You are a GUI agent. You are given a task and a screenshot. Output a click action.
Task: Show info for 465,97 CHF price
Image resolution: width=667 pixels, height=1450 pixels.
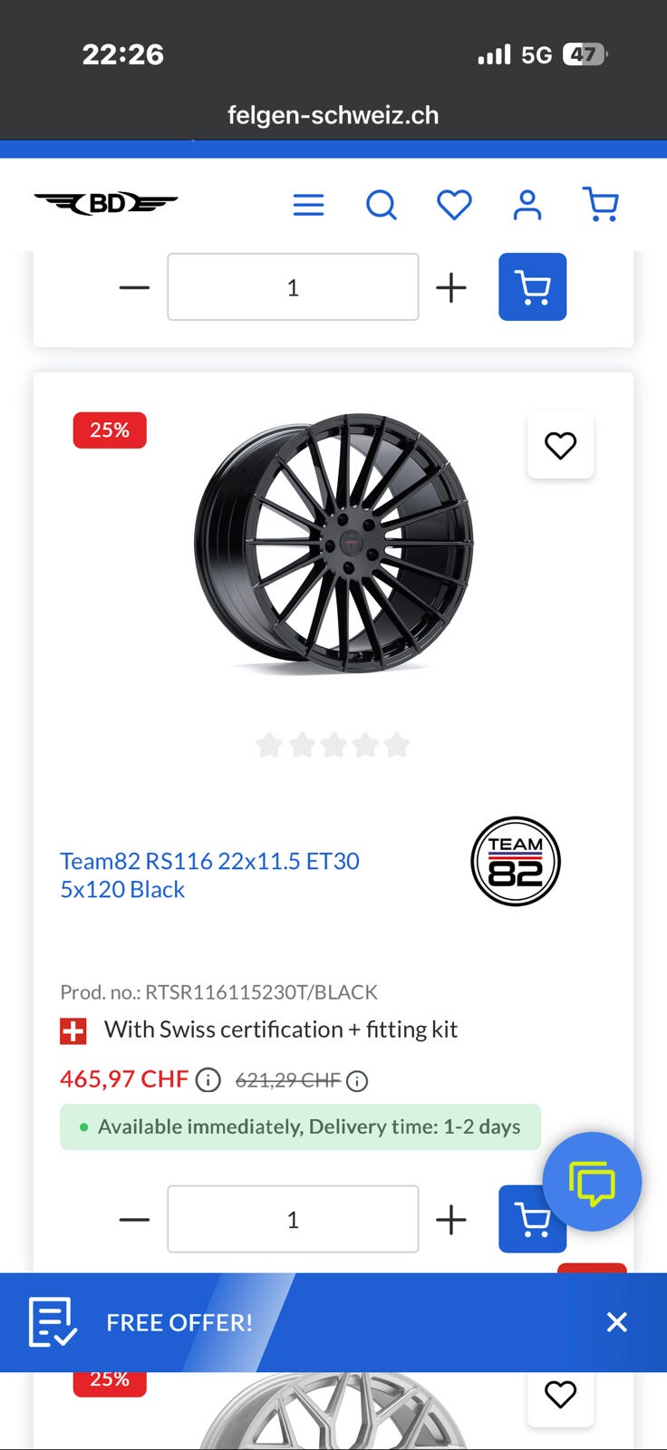click(x=208, y=1080)
